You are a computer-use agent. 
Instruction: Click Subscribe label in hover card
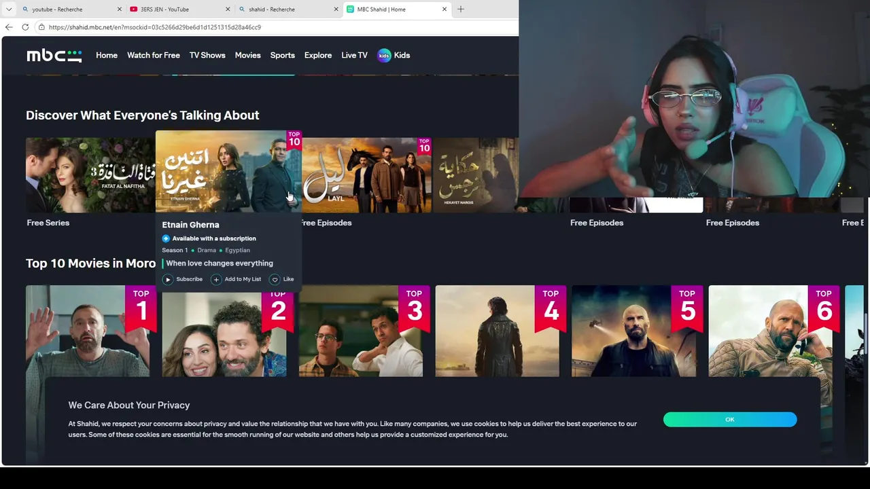pos(189,279)
